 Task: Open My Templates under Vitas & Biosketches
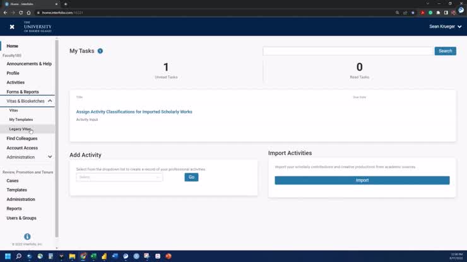(x=21, y=120)
